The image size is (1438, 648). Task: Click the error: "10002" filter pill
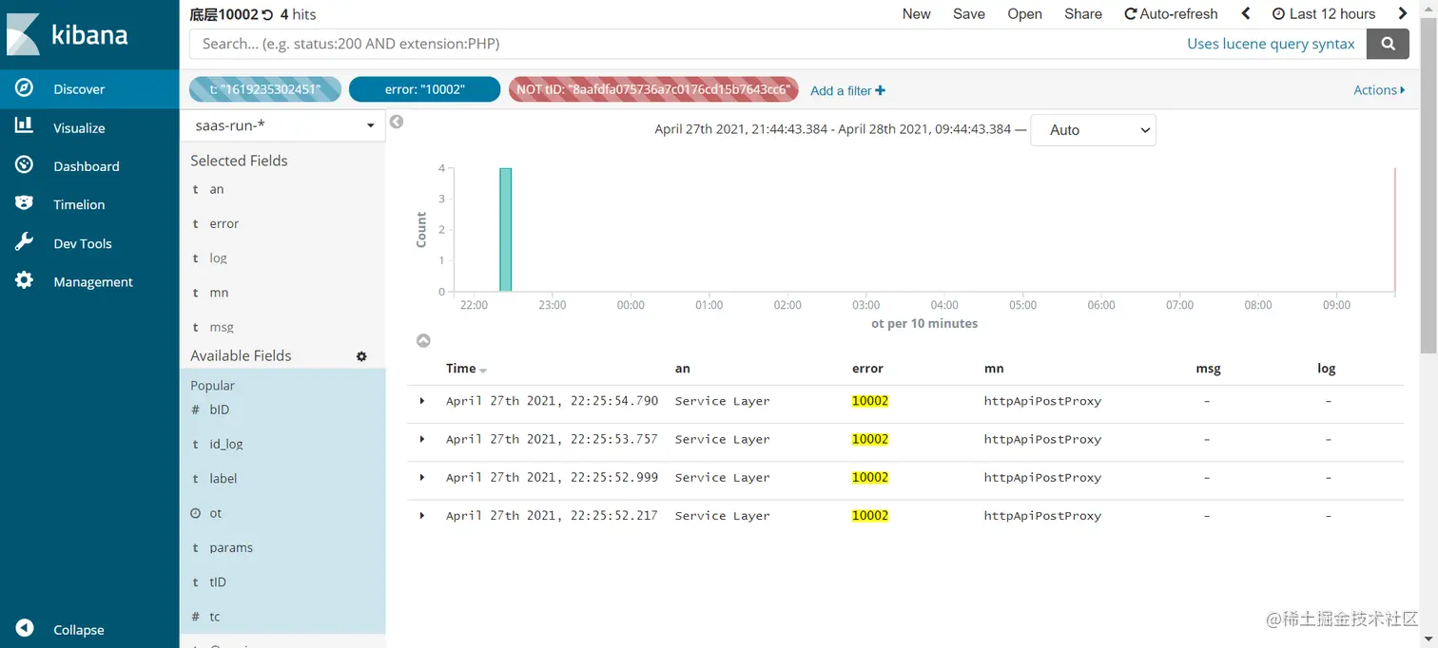point(424,89)
